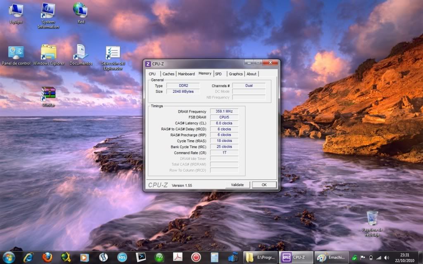Click the Cycle Time value 18 clocks
The image size is (423, 264).
pos(224,141)
